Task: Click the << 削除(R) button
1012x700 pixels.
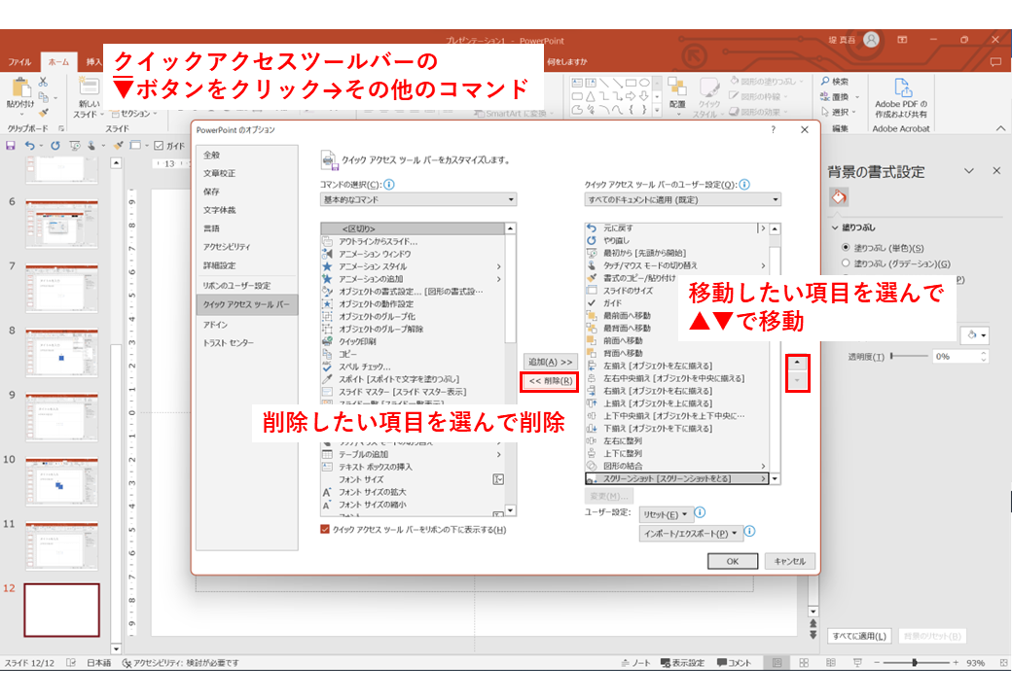Action: click(x=550, y=381)
